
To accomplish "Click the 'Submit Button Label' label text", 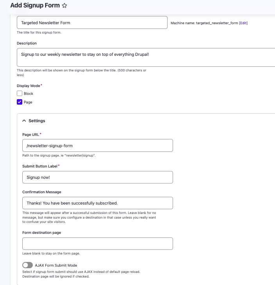I will coord(40,166).
